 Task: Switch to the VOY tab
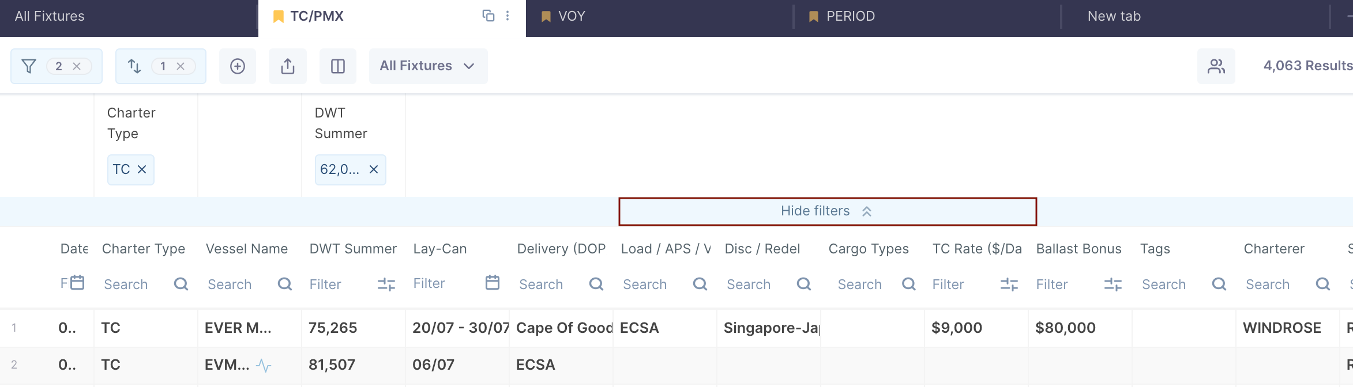coord(571,16)
